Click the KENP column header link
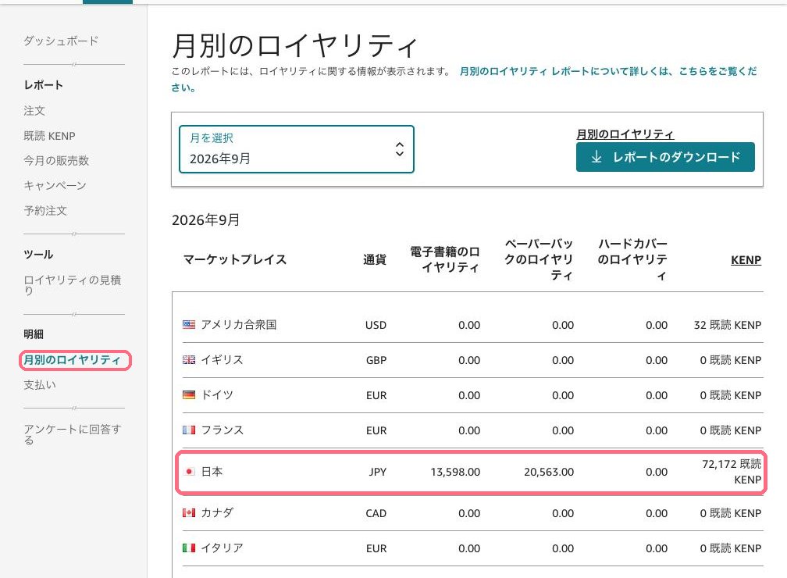 (746, 260)
